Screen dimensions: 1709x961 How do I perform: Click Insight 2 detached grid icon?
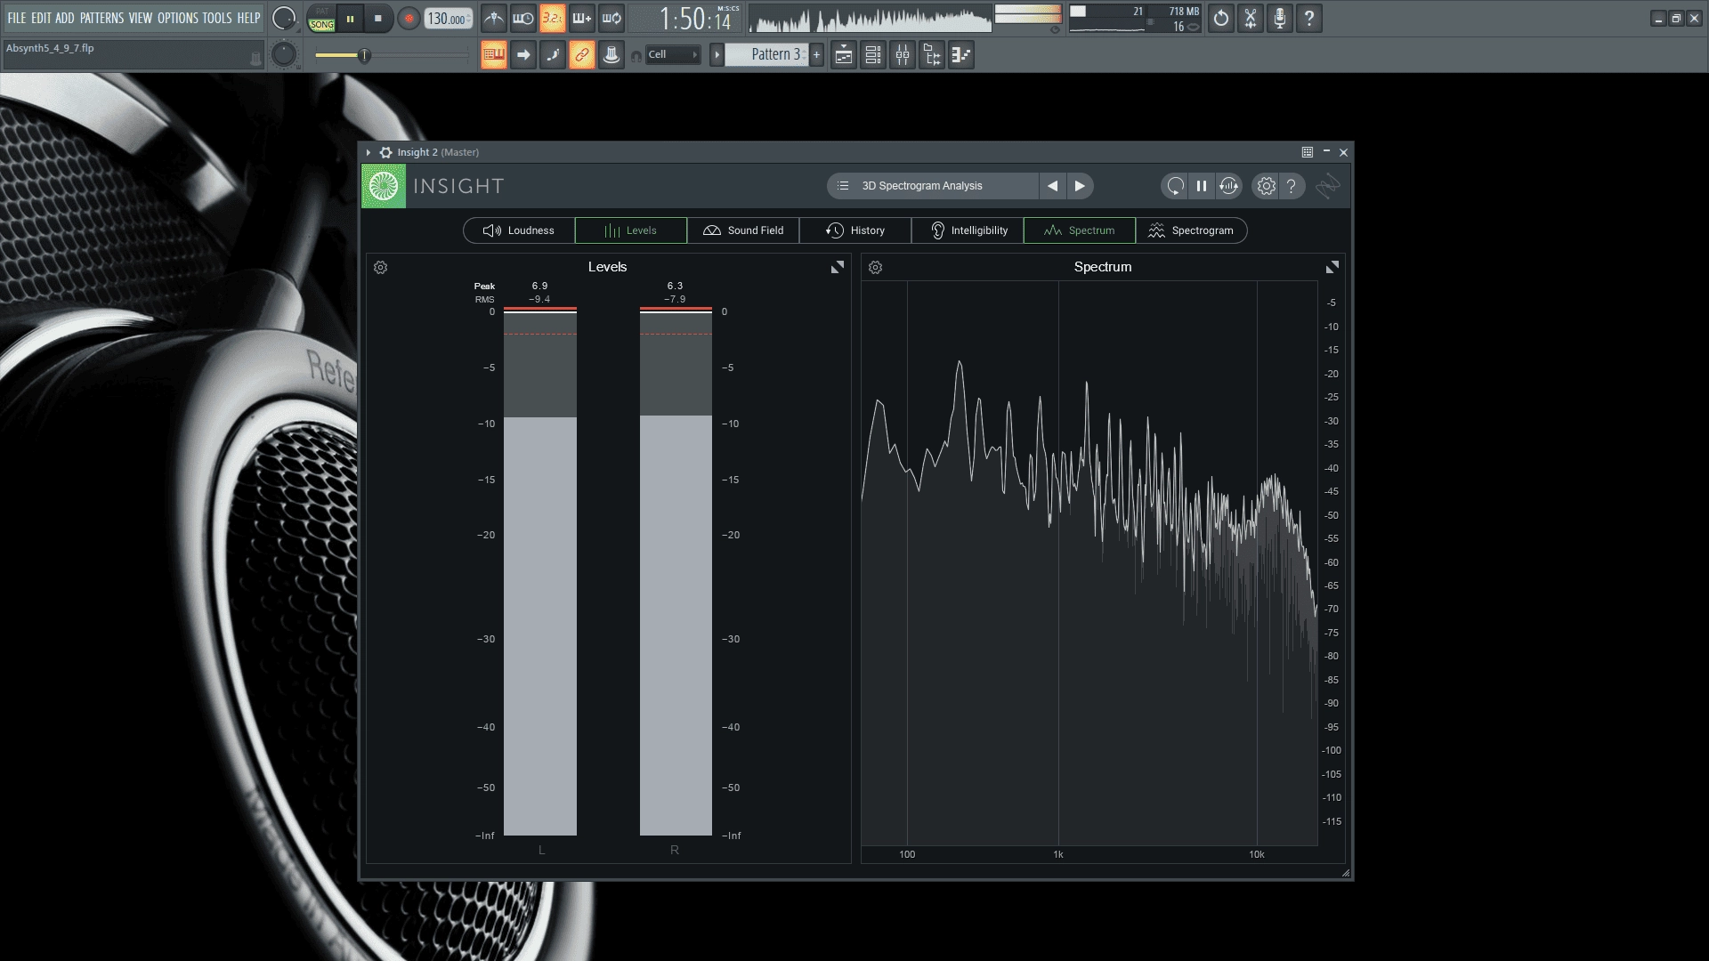(x=1308, y=152)
